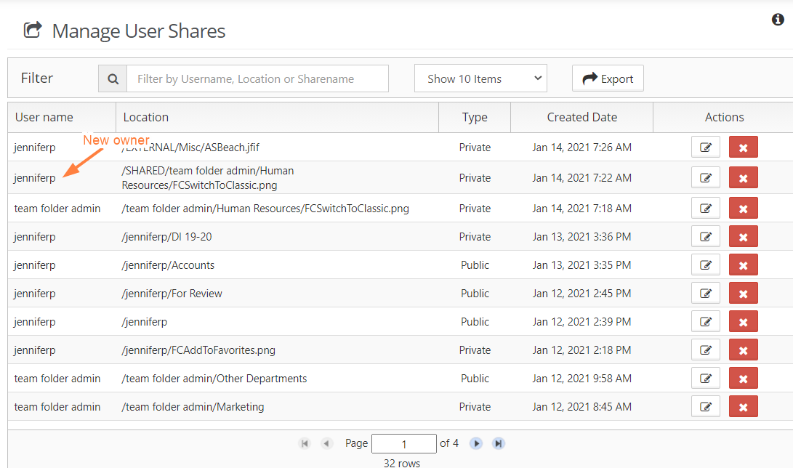The image size is (793, 468).
Task: Delete the /jenniferp/DI 19-20 share
Action: pyautogui.click(x=743, y=237)
